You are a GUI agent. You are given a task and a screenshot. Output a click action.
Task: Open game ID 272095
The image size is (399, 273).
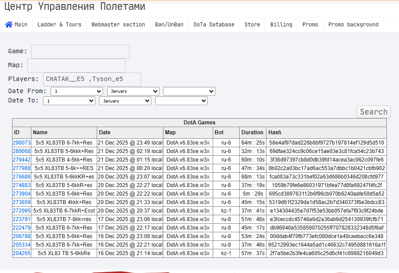[x=21, y=211]
